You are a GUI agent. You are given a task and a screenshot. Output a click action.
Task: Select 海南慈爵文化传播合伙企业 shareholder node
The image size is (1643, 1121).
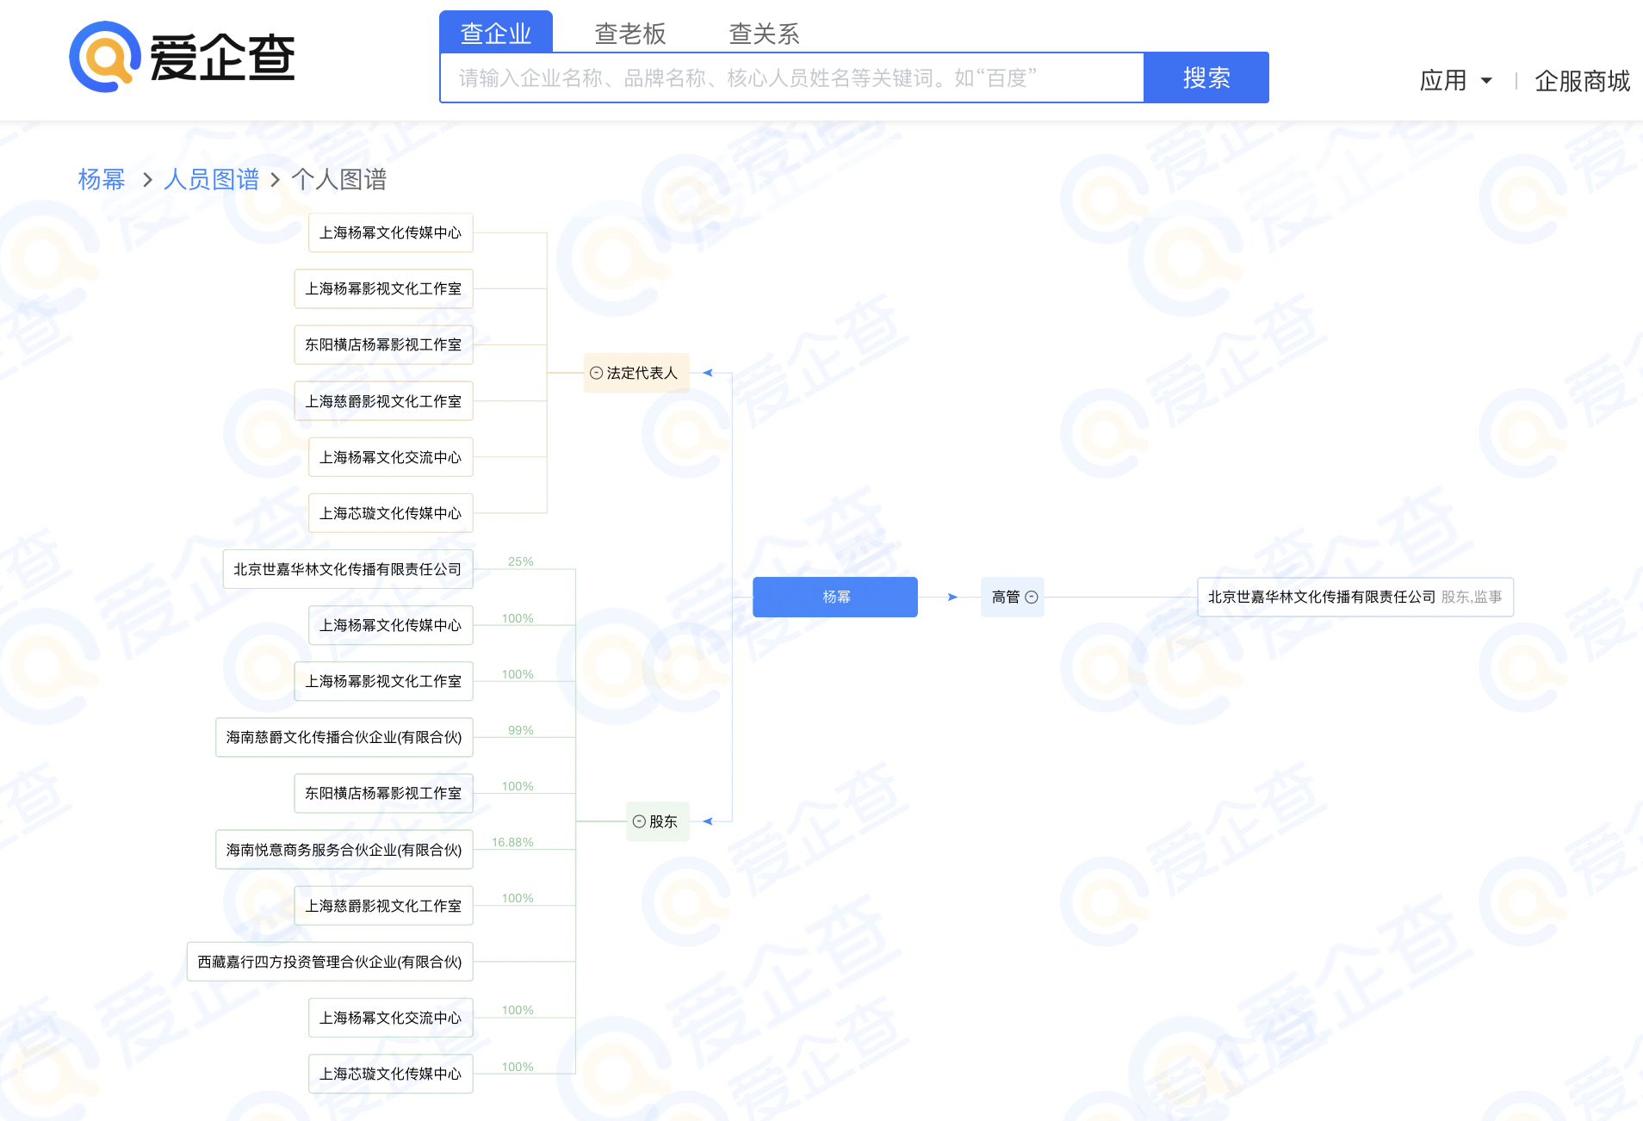(x=344, y=737)
